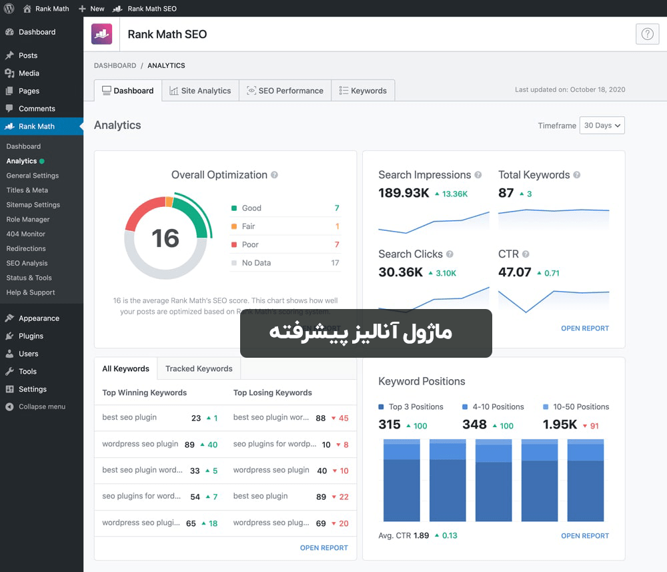Click the Top 3 Positions legend swatch
Image resolution: width=667 pixels, height=572 pixels.
coord(381,407)
